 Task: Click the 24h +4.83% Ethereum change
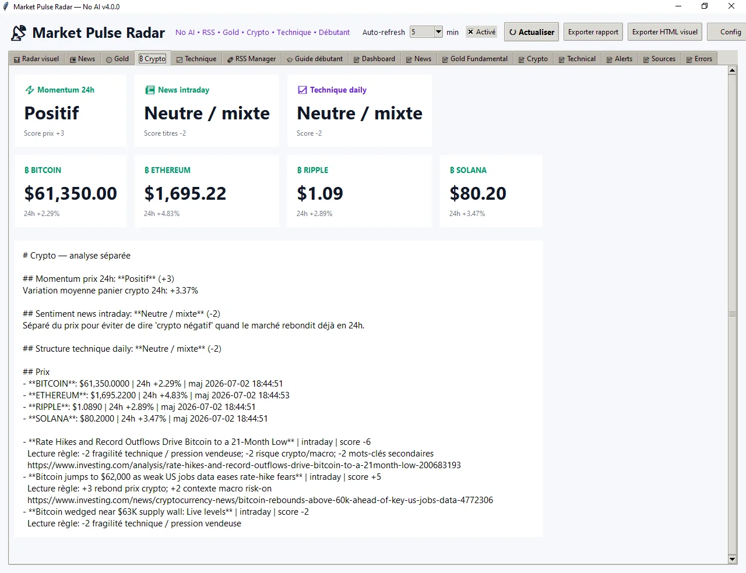(162, 214)
